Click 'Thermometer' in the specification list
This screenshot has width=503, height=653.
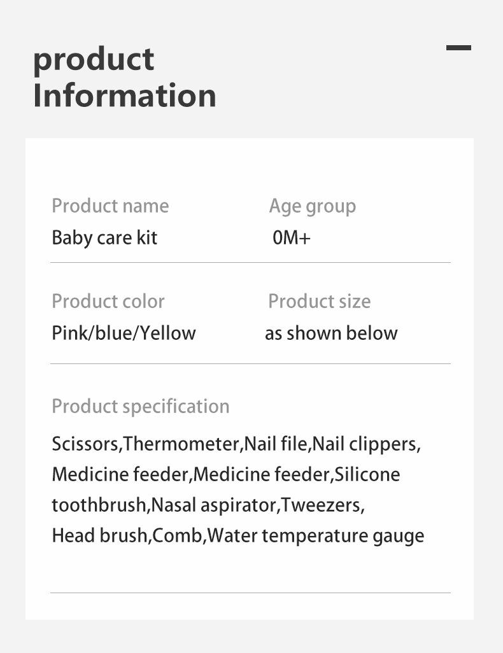(x=181, y=444)
